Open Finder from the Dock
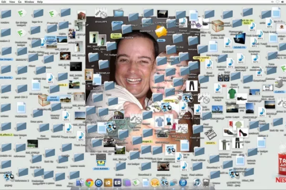The image size is (286, 190). click(x=80, y=183)
